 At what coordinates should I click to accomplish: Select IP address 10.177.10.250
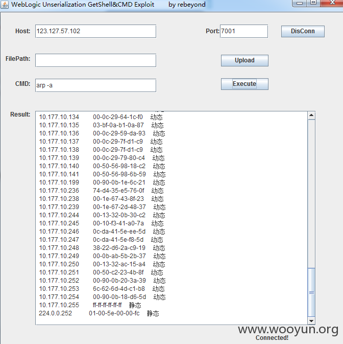click(x=59, y=264)
